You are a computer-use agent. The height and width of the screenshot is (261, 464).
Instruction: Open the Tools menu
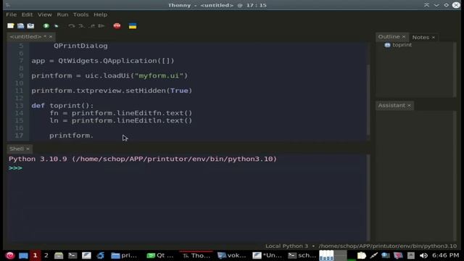point(80,14)
